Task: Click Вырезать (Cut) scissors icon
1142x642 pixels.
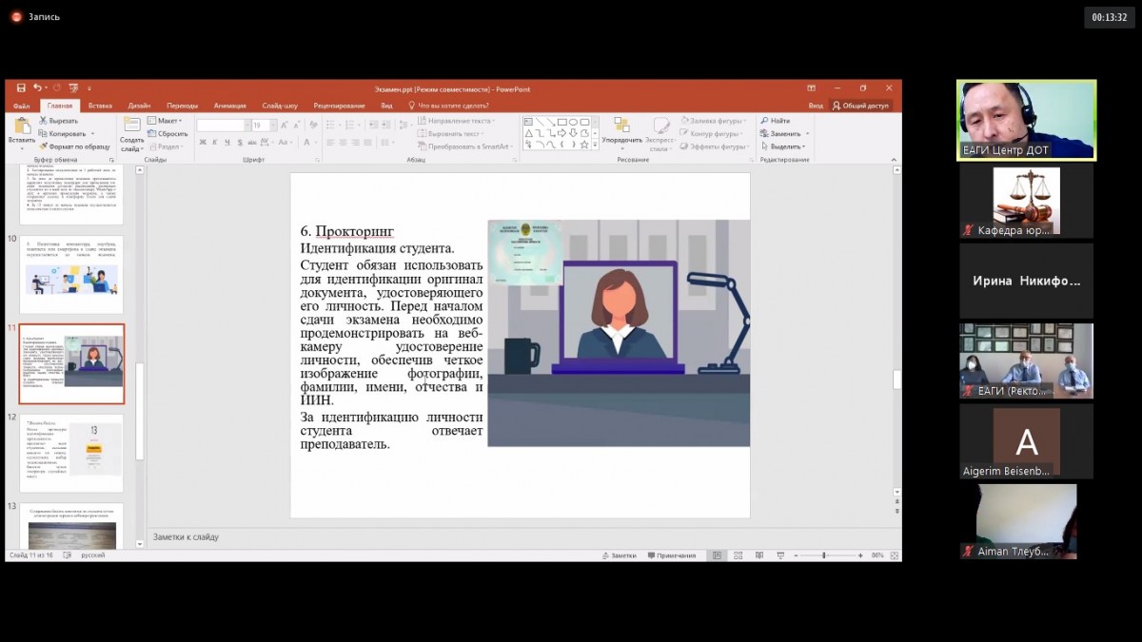Action: click(44, 121)
